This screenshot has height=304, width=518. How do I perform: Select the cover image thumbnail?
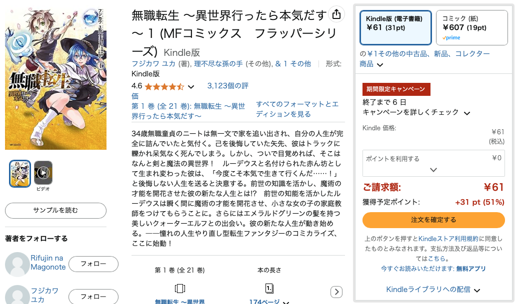[20, 173]
